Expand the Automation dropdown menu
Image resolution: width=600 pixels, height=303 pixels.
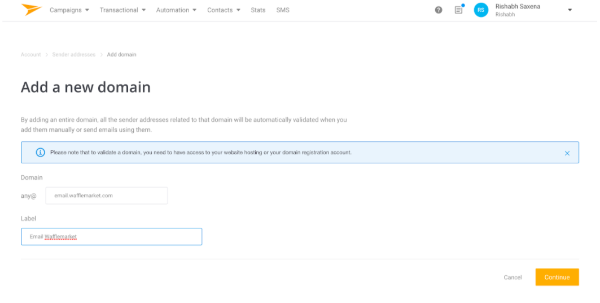tap(176, 10)
